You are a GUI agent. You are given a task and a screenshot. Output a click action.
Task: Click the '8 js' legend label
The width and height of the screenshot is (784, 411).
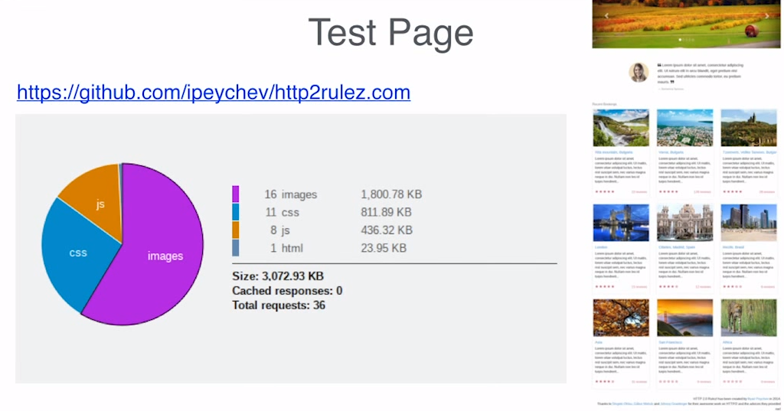pos(280,230)
